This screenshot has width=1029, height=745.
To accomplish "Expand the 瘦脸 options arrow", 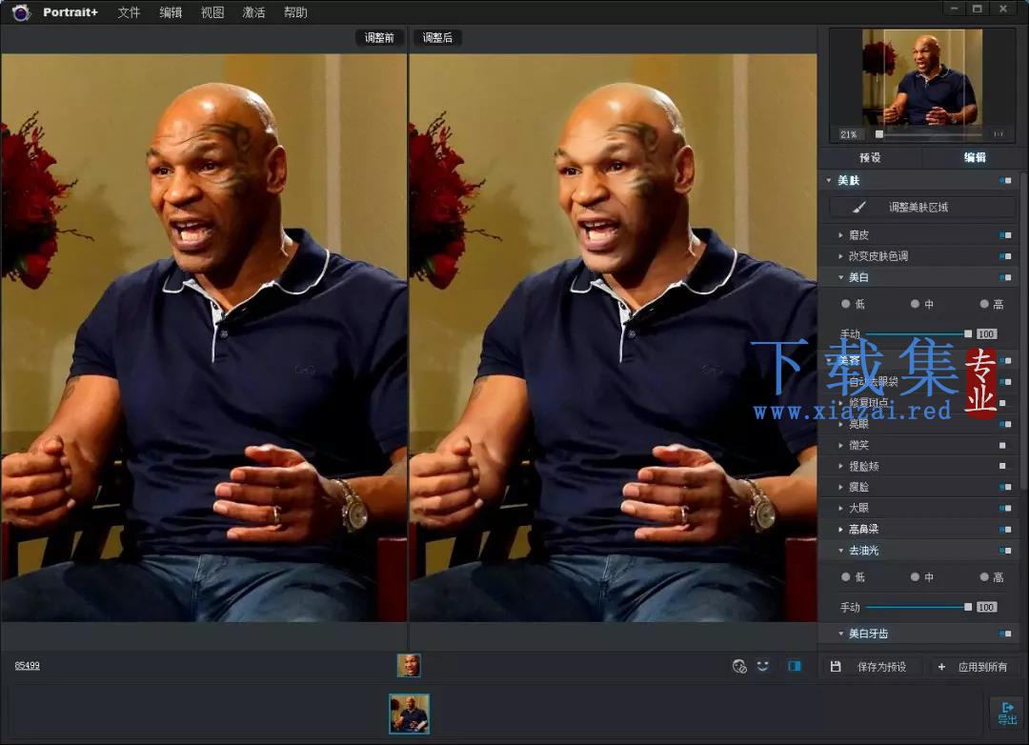I will 840,487.
